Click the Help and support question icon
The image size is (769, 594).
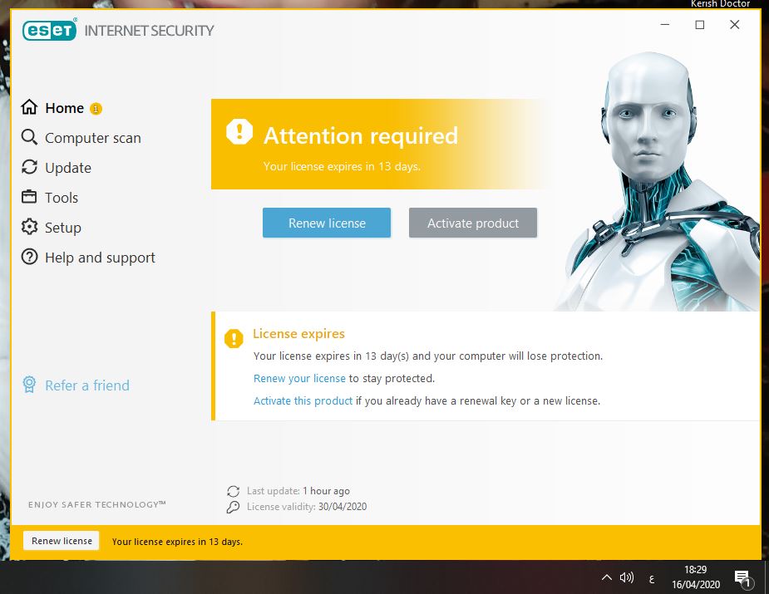pyautogui.click(x=29, y=257)
